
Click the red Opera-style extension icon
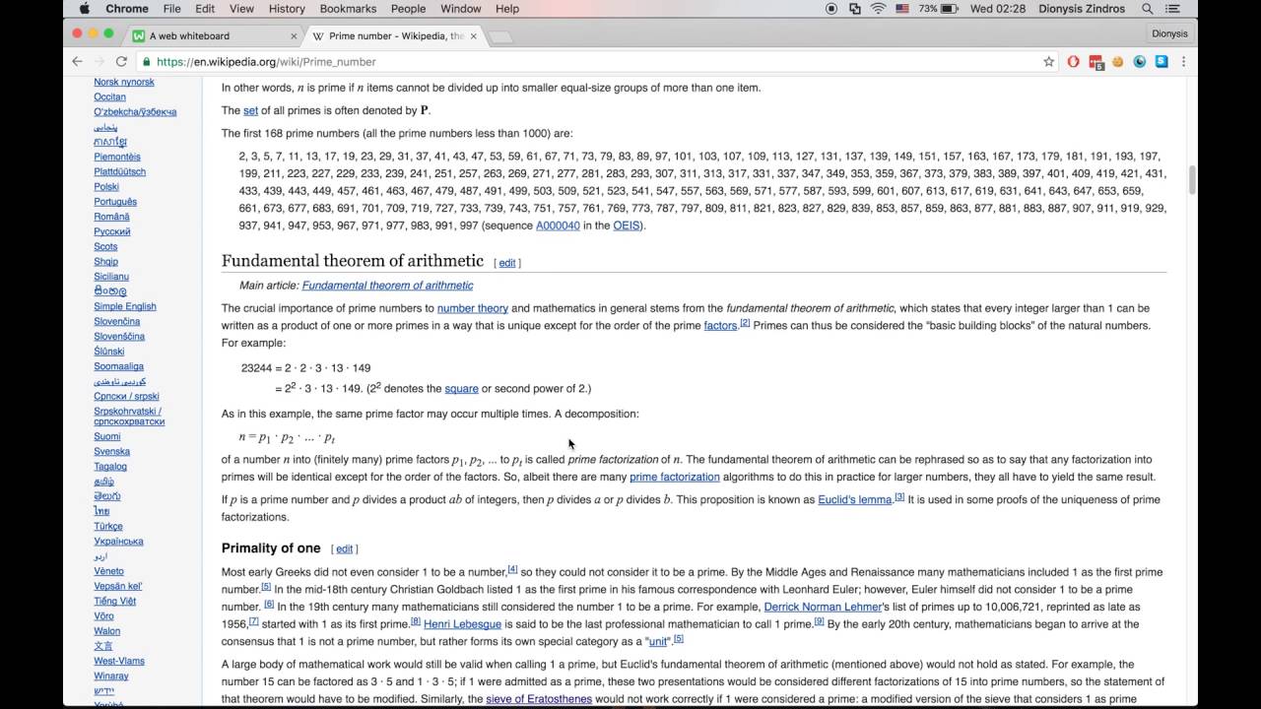pos(1074,61)
